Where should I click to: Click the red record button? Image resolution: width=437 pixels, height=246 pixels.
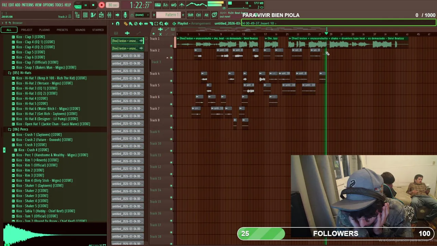(x=101, y=5)
